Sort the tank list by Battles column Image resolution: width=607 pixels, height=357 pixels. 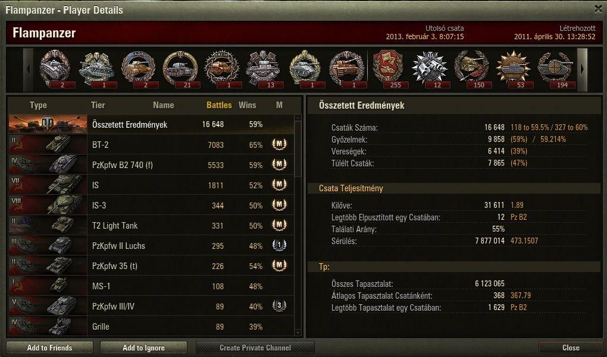pos(219,105)
